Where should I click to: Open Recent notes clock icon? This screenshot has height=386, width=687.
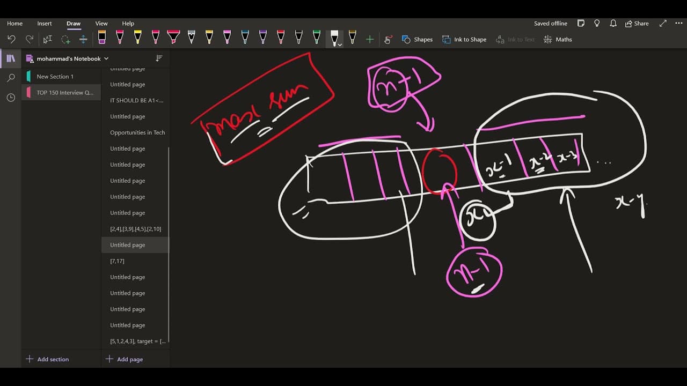[x=11, y=98]
